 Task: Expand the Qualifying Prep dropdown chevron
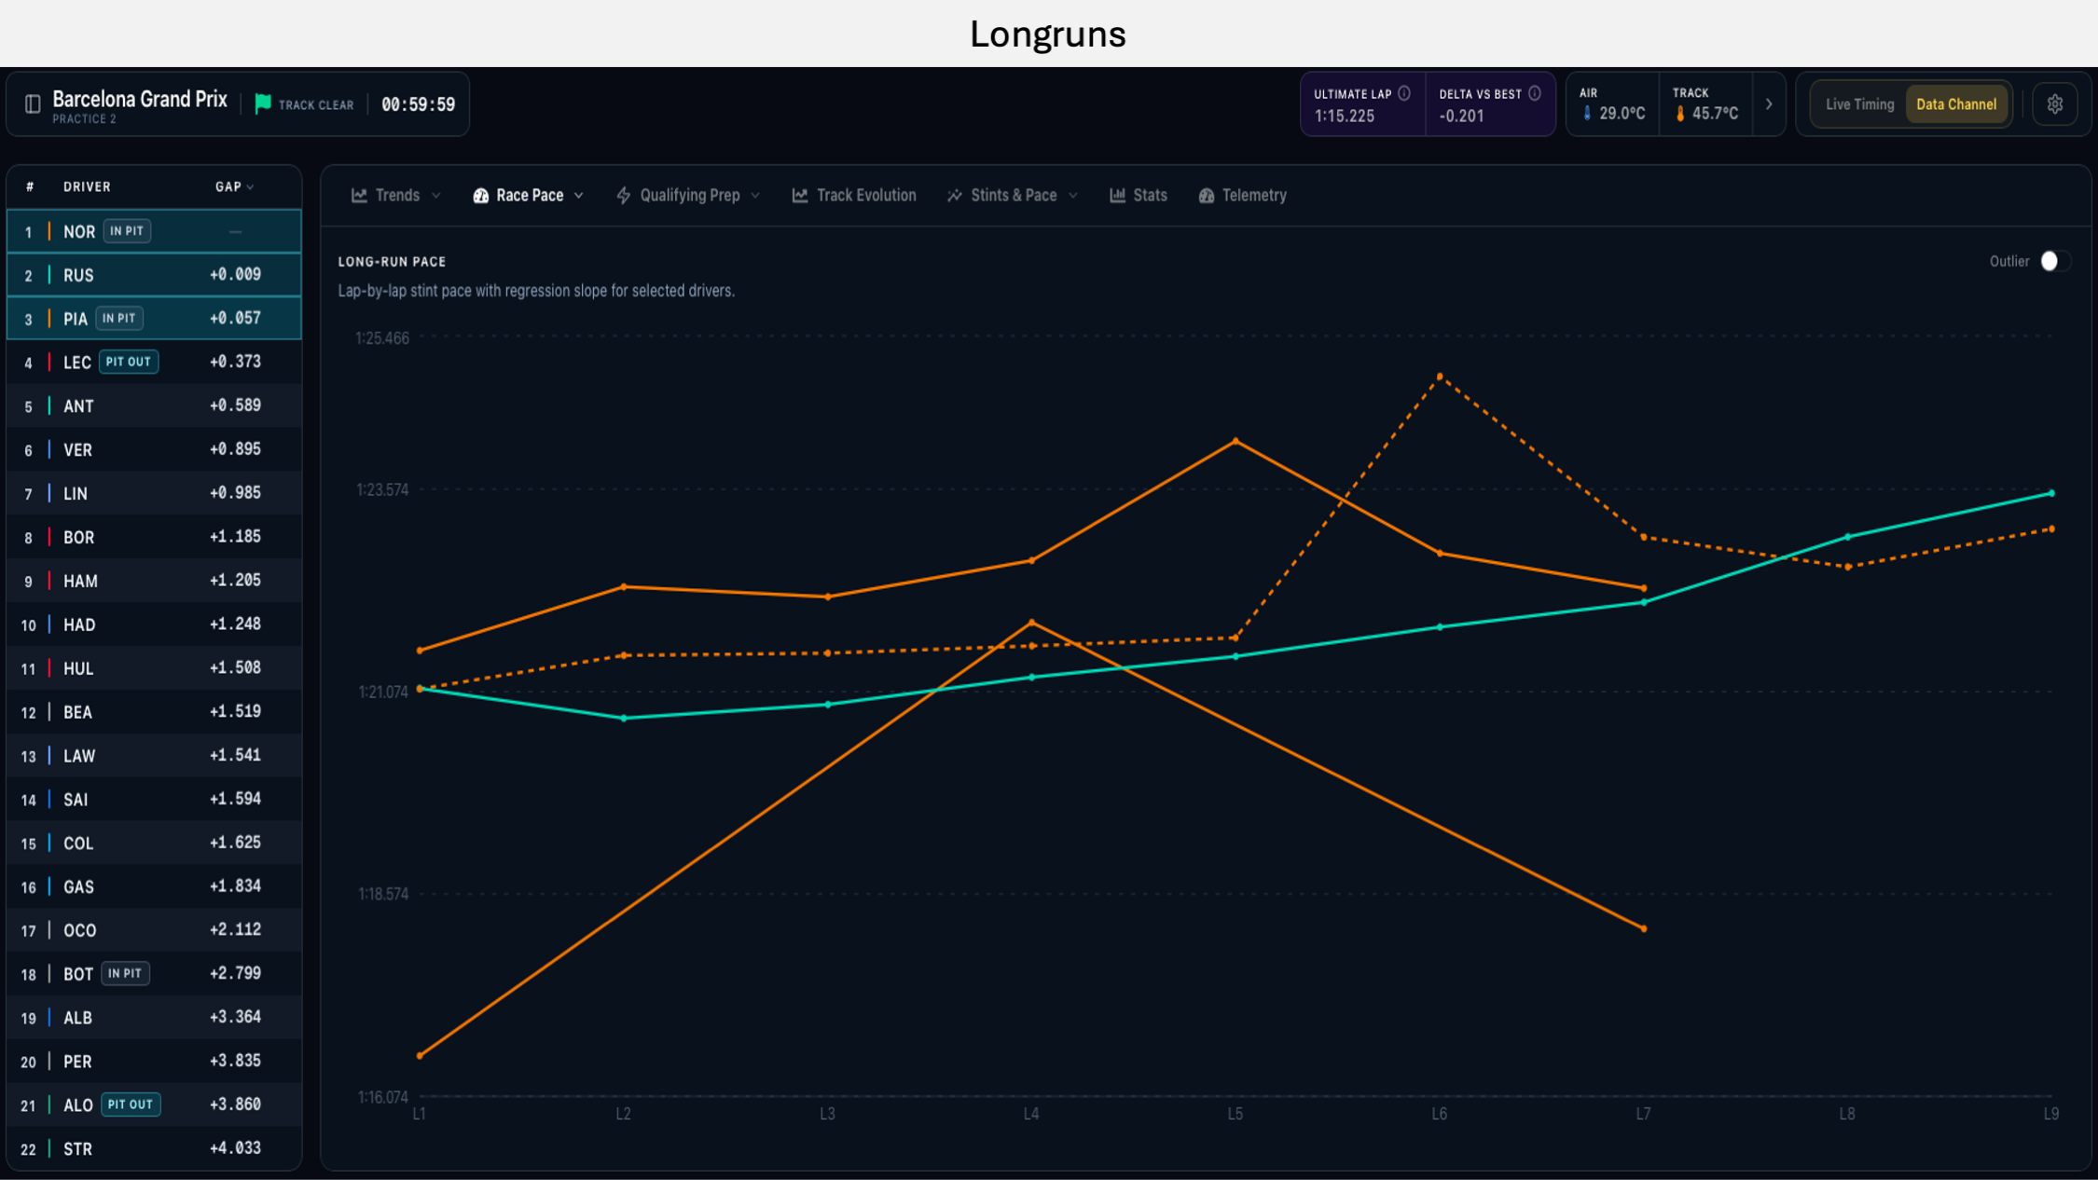click(755, 196)
